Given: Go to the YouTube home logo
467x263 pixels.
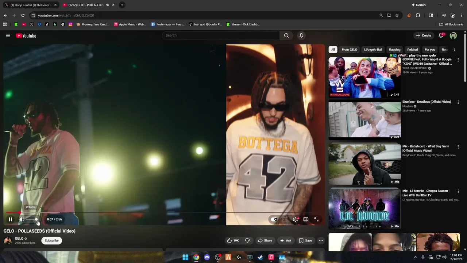Looking at the screenshot, I should pyautogui.click(x=26, y=35).
